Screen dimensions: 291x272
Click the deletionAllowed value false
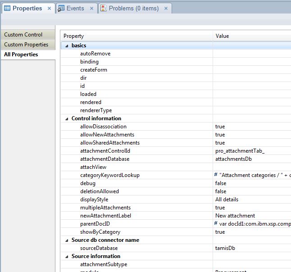coord(221,191)
